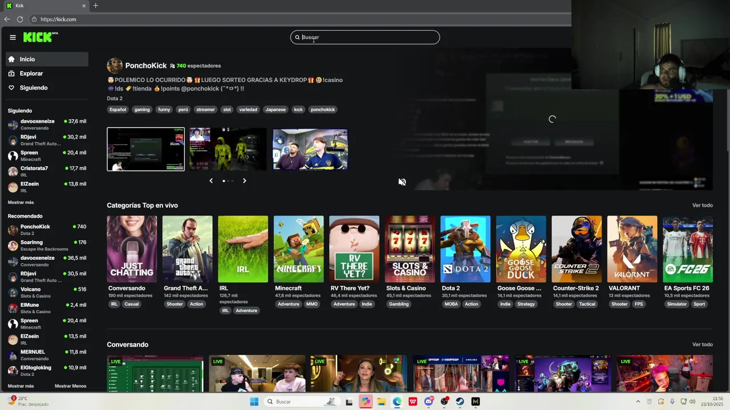This screenshot has width=730, height=410.
Task: Open Microsoft Edge from the taskbar
Action: (x=397, y=401)
